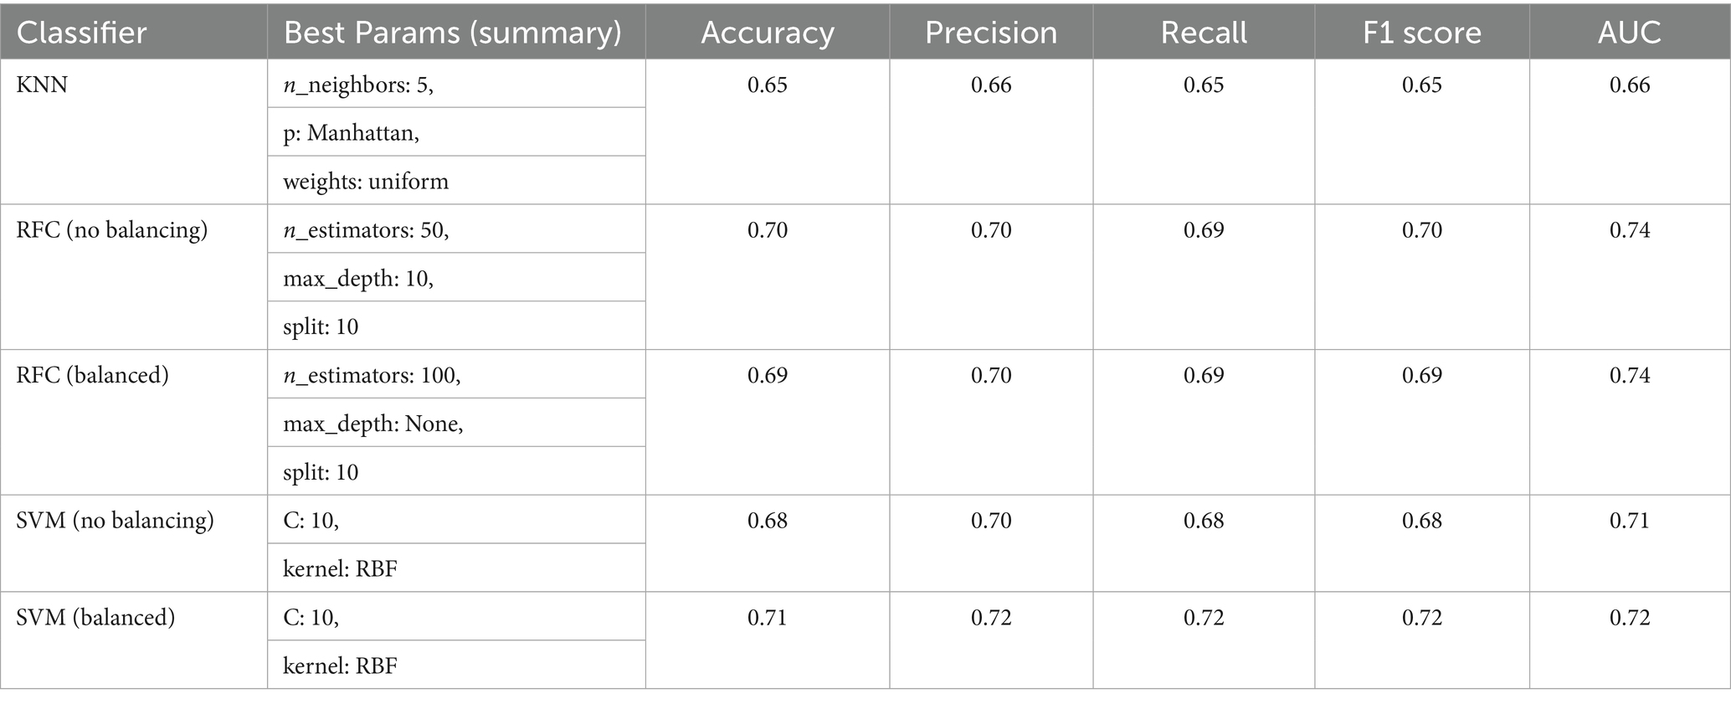Click the SVM (balanced) row label
Image resolution: width=1731 pixels, height=704 pixels.
click(x=96, y=618)
